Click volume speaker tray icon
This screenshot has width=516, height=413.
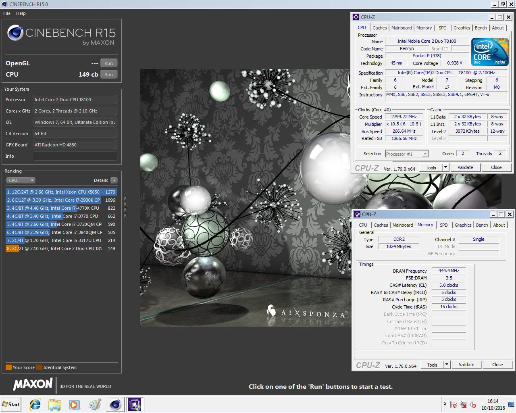pos(473,405)
